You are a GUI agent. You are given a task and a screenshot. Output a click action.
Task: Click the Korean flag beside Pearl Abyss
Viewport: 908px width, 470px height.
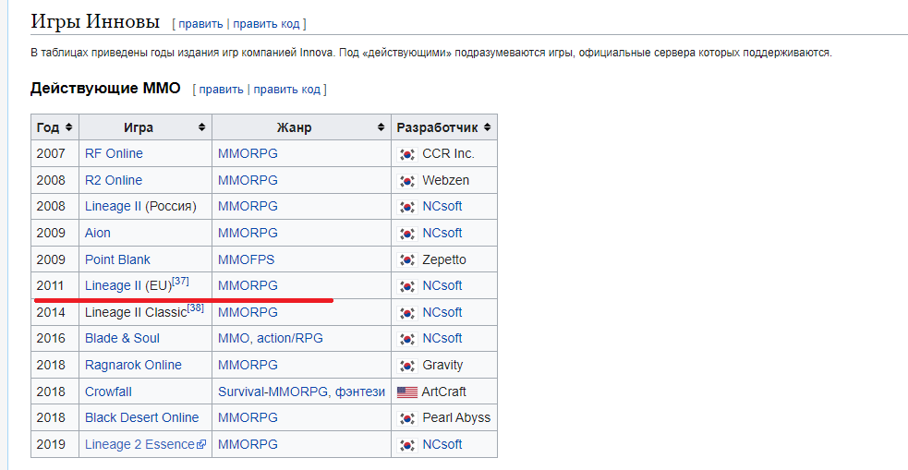click(406, 418)
